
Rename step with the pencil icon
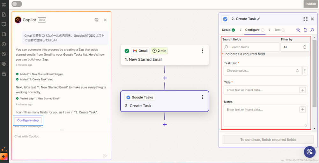tap(259, 19)
